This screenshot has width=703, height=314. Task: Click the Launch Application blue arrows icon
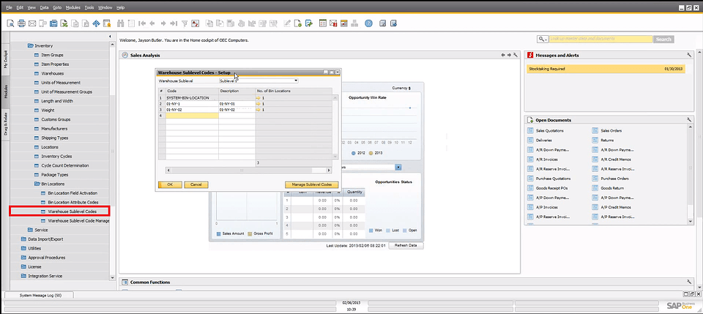click(x=96, y=23)
